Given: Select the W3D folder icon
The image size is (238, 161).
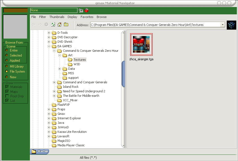Looking at the screenshot, I should point(70,64).
